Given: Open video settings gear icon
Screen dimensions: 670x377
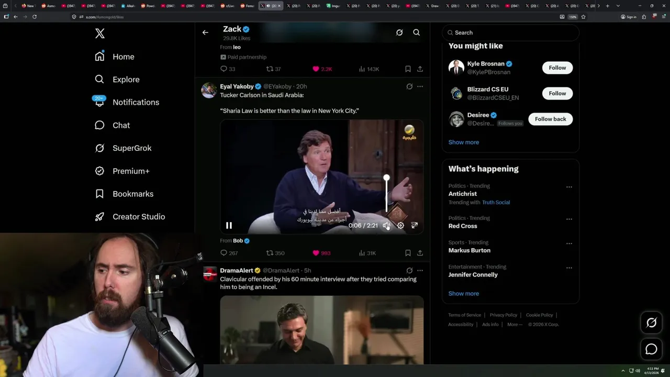Looking at the screenshot, I should (x=400, y=226).
